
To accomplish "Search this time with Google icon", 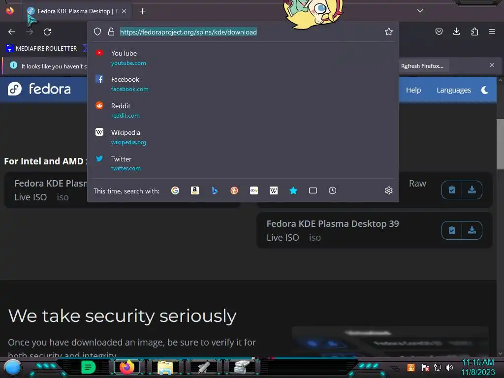I will [175, 190].
